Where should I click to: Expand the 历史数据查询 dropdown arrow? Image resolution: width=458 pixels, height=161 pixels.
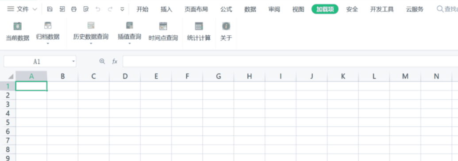pos(91,44)
